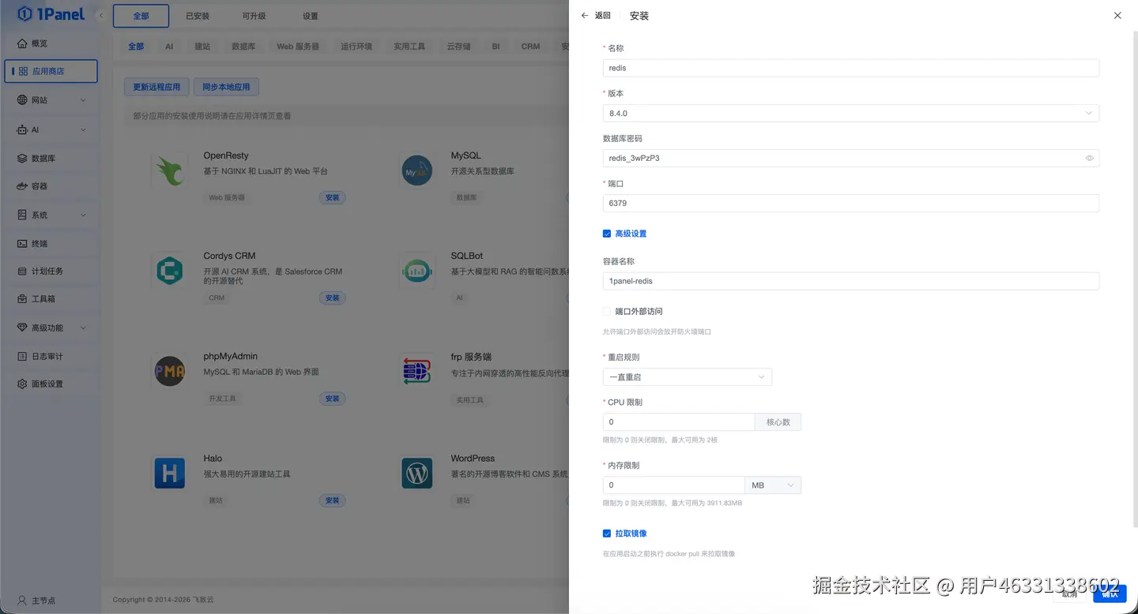Click the 名称 input containing redis
Viewport: 1138px width, 614px height.
coord(850,68)
